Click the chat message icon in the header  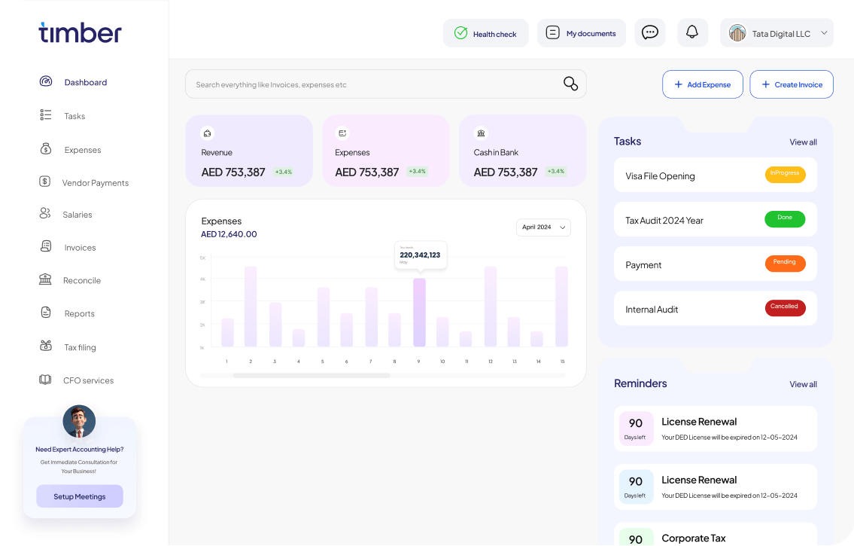click(x=649, y=32)
